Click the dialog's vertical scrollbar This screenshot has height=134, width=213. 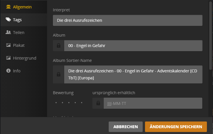click(210, 32)
